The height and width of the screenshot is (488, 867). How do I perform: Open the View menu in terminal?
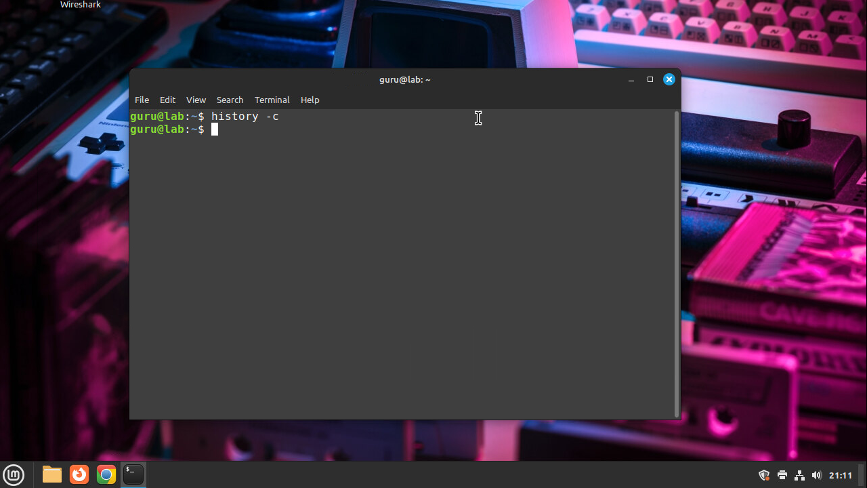pyautogui.click(x=196, y=100)
